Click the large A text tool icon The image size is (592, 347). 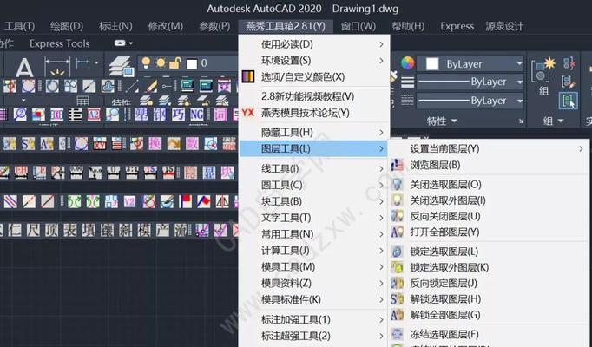pyautogui.click(x=24, y=67)
